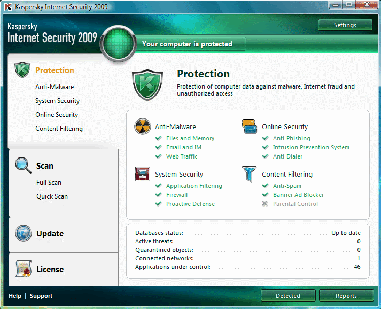Click the checkmark beside Firewall
The height and width of the screenshot is (309, 381).
coord(158,195)
